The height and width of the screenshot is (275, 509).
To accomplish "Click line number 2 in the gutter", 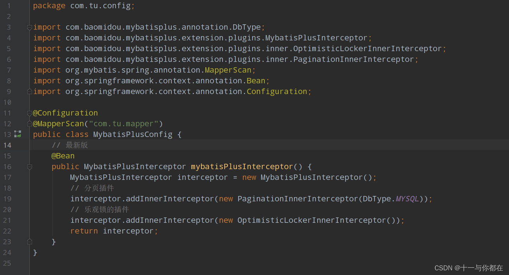I will point(9,16).
